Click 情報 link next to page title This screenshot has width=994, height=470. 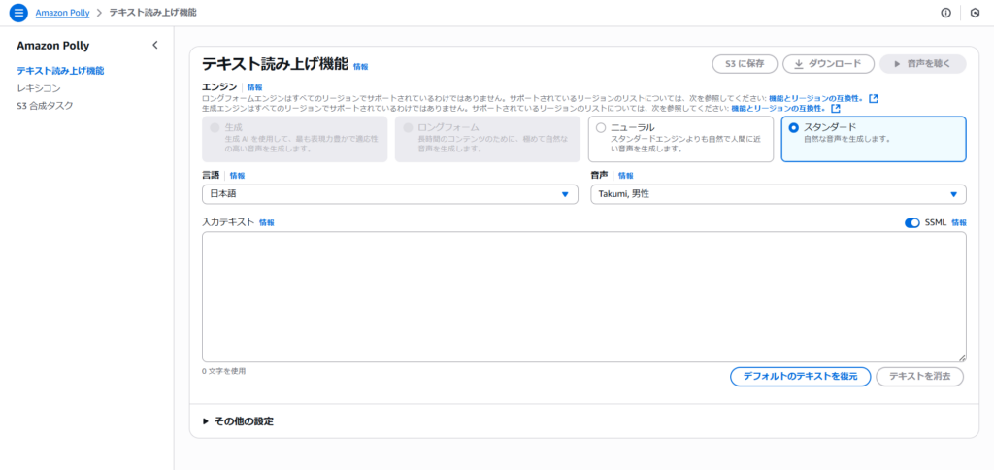point(361,66)
